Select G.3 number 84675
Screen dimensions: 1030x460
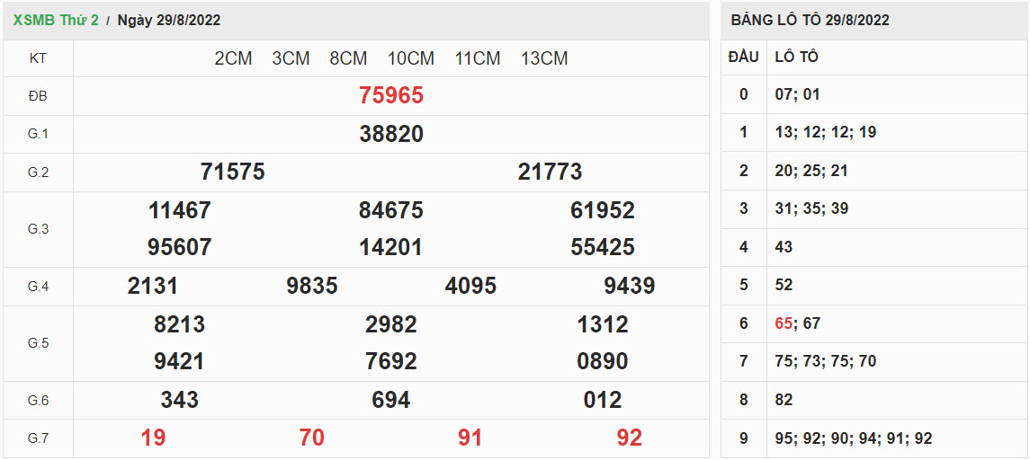(x=390, y=210)
